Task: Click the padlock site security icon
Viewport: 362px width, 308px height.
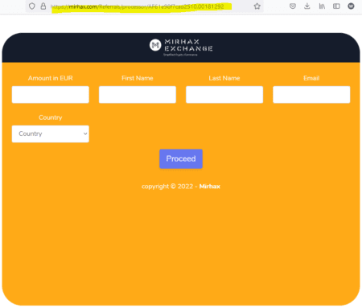Action: point(43,6)
